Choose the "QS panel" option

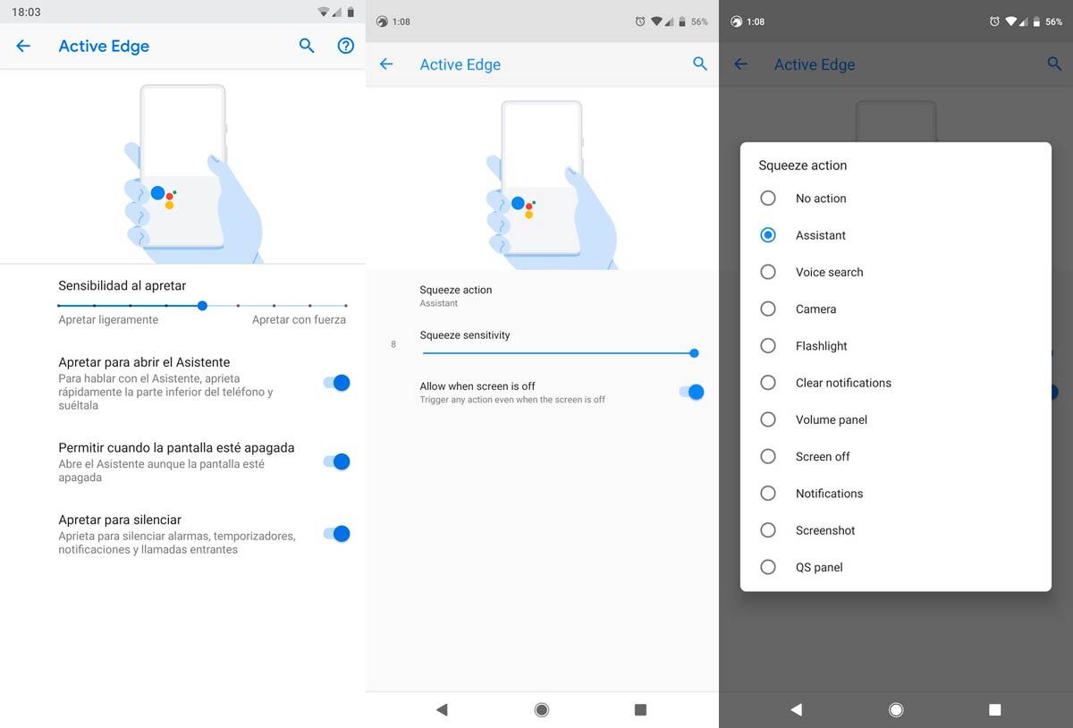click(818, 567)
